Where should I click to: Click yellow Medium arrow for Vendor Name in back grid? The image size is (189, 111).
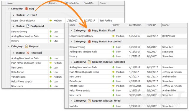(x=51, y=77)
